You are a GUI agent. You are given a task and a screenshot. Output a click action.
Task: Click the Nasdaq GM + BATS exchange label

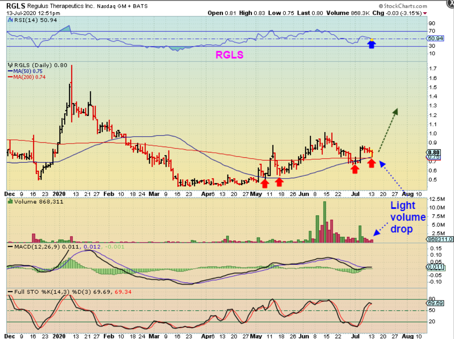point(122,6)
